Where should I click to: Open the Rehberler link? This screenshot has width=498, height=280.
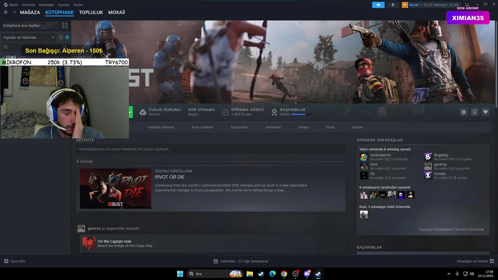point(273,127)
